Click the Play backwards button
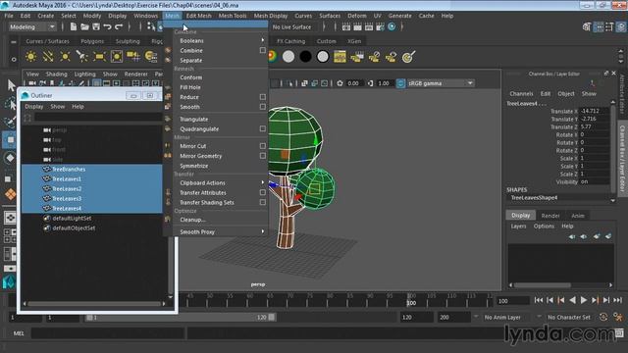This screenshot has width=628, height=353. tap(572, 300)
